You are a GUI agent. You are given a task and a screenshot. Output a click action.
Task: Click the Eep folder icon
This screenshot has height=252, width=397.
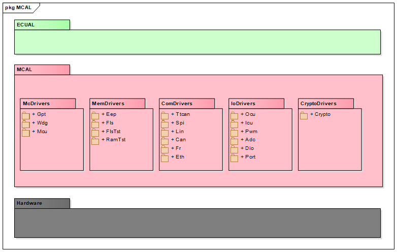click(x=95, y=115)
